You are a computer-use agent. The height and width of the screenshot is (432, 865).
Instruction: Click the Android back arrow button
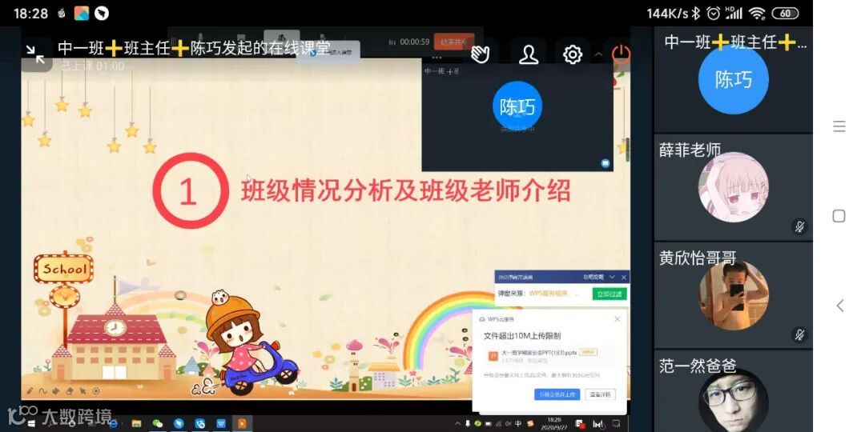click(x=839, y=306)
